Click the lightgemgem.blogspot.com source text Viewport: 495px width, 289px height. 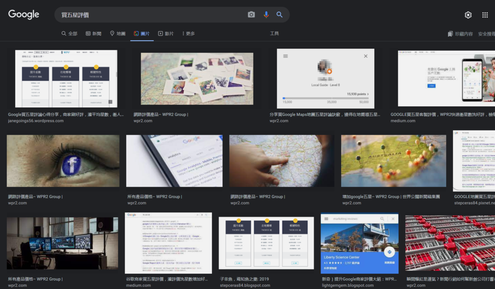click(x=348, y=285)
